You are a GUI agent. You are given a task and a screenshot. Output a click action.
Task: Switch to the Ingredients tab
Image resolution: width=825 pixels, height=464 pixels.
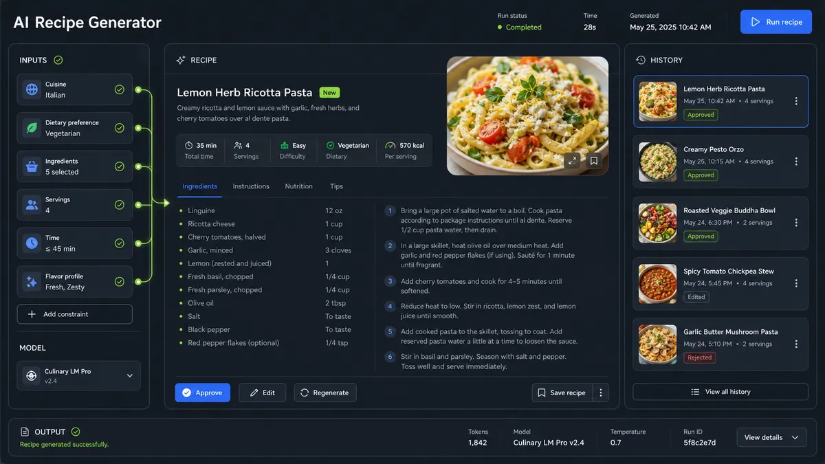[199, 186]
